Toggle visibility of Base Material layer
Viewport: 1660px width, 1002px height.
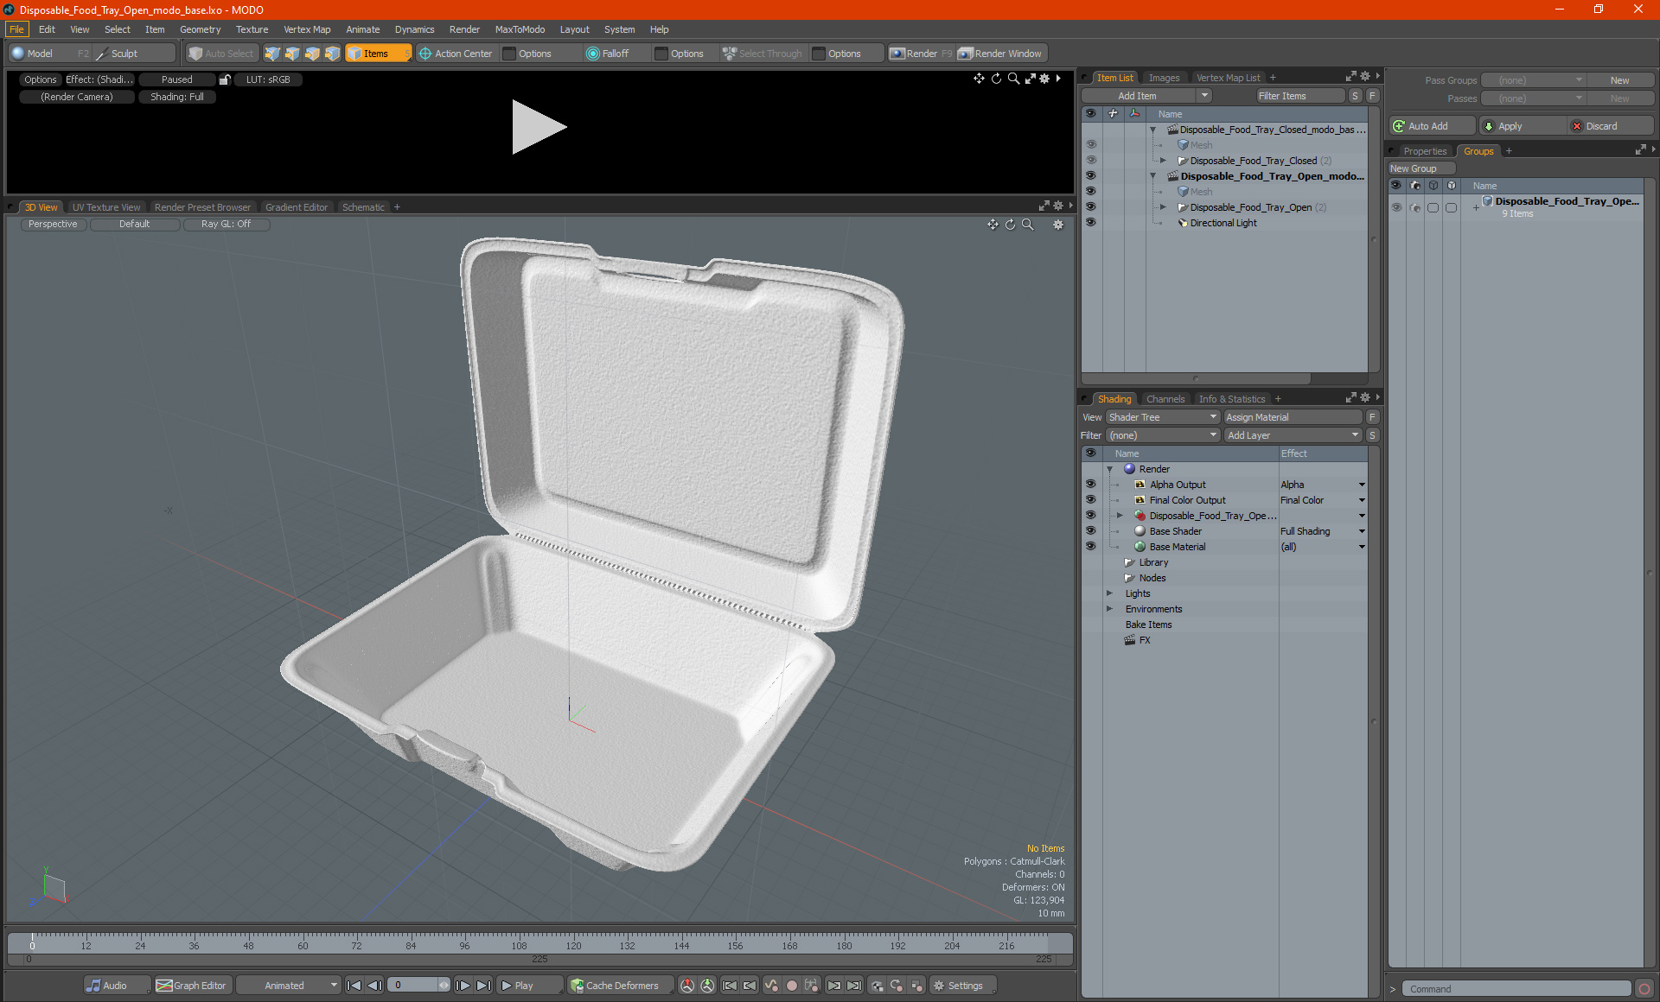pyautogui.click(x=1090, y=547)
